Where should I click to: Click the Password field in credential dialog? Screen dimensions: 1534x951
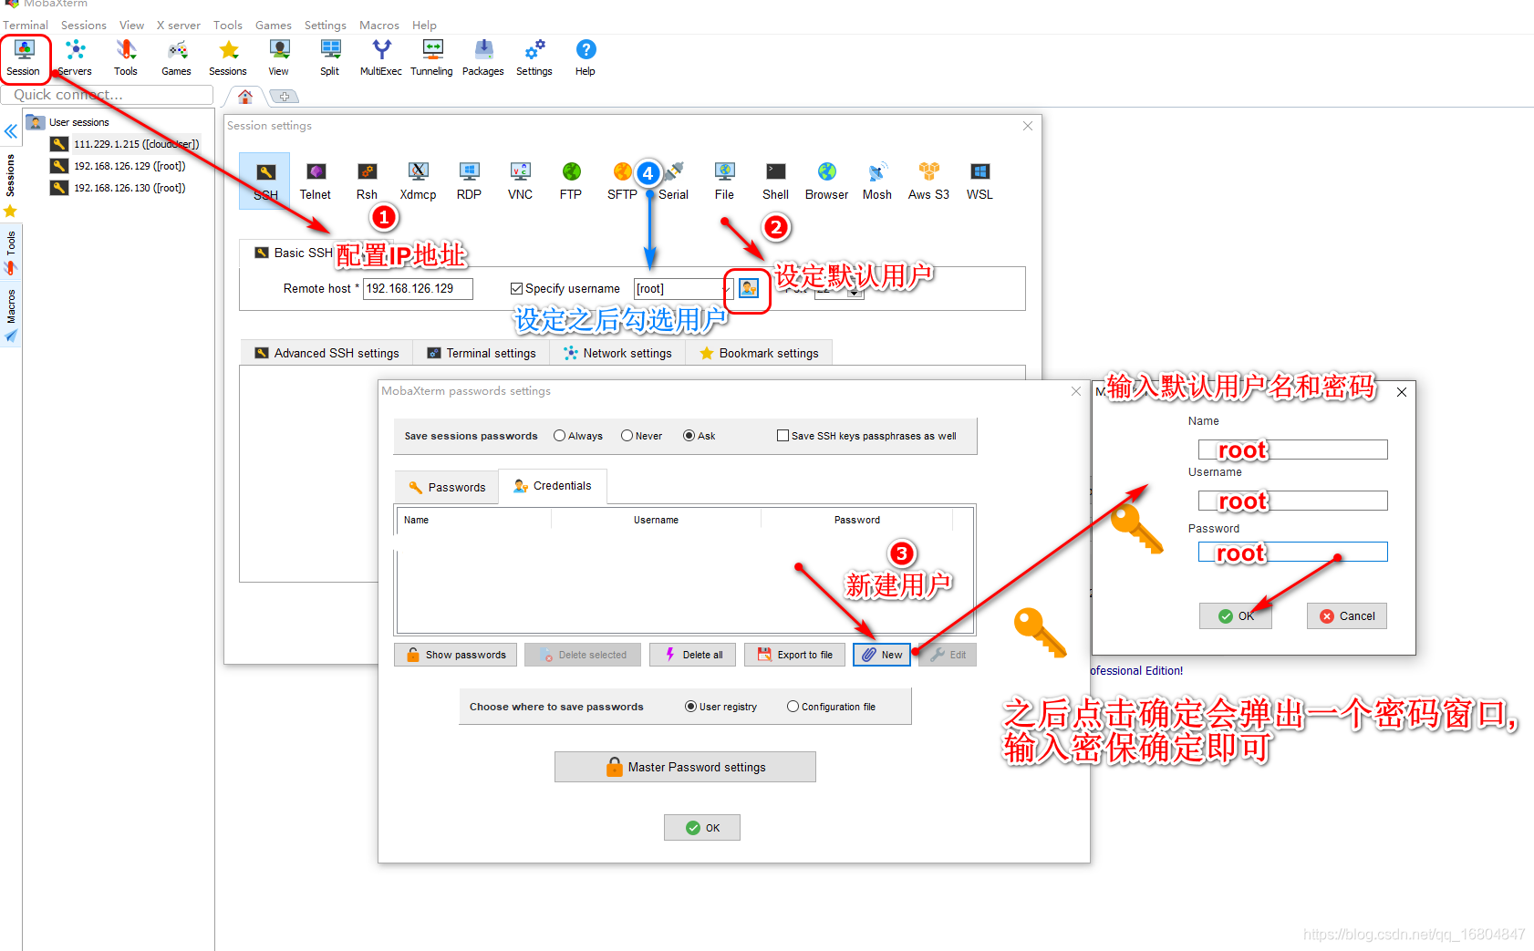[x=1293, y=552]
